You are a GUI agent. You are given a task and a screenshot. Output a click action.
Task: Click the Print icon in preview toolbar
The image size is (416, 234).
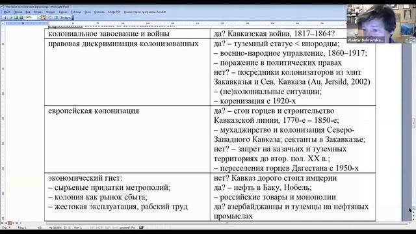point(5,18)
